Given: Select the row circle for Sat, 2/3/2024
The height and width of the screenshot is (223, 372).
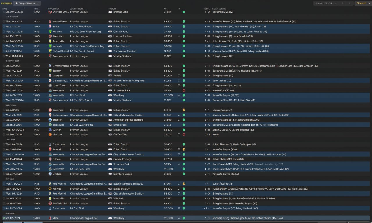Looking at the screenshot, I should pos(4,110).
